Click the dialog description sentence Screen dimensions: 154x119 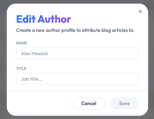(x=75, y=30)
